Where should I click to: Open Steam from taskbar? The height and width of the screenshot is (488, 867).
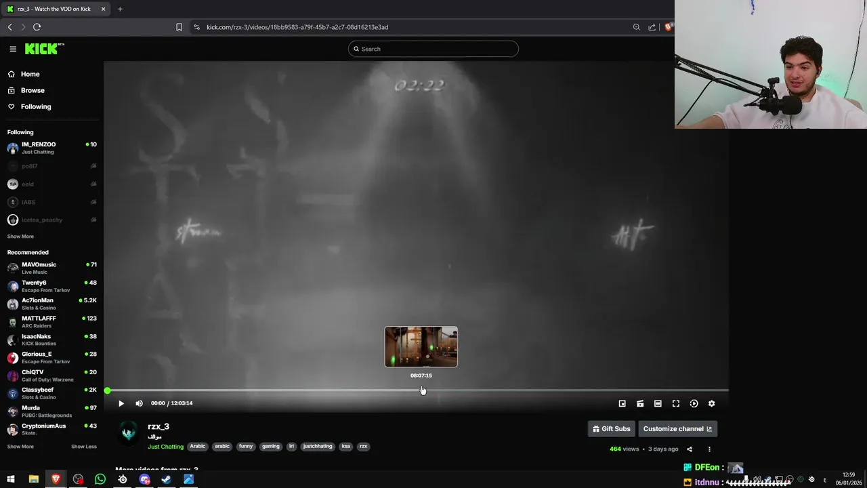point(167,479)
